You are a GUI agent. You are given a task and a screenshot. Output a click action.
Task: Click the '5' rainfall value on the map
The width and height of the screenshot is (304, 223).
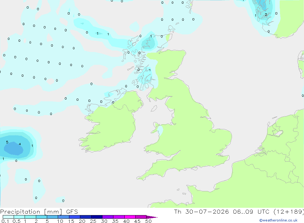click(7, 142)
